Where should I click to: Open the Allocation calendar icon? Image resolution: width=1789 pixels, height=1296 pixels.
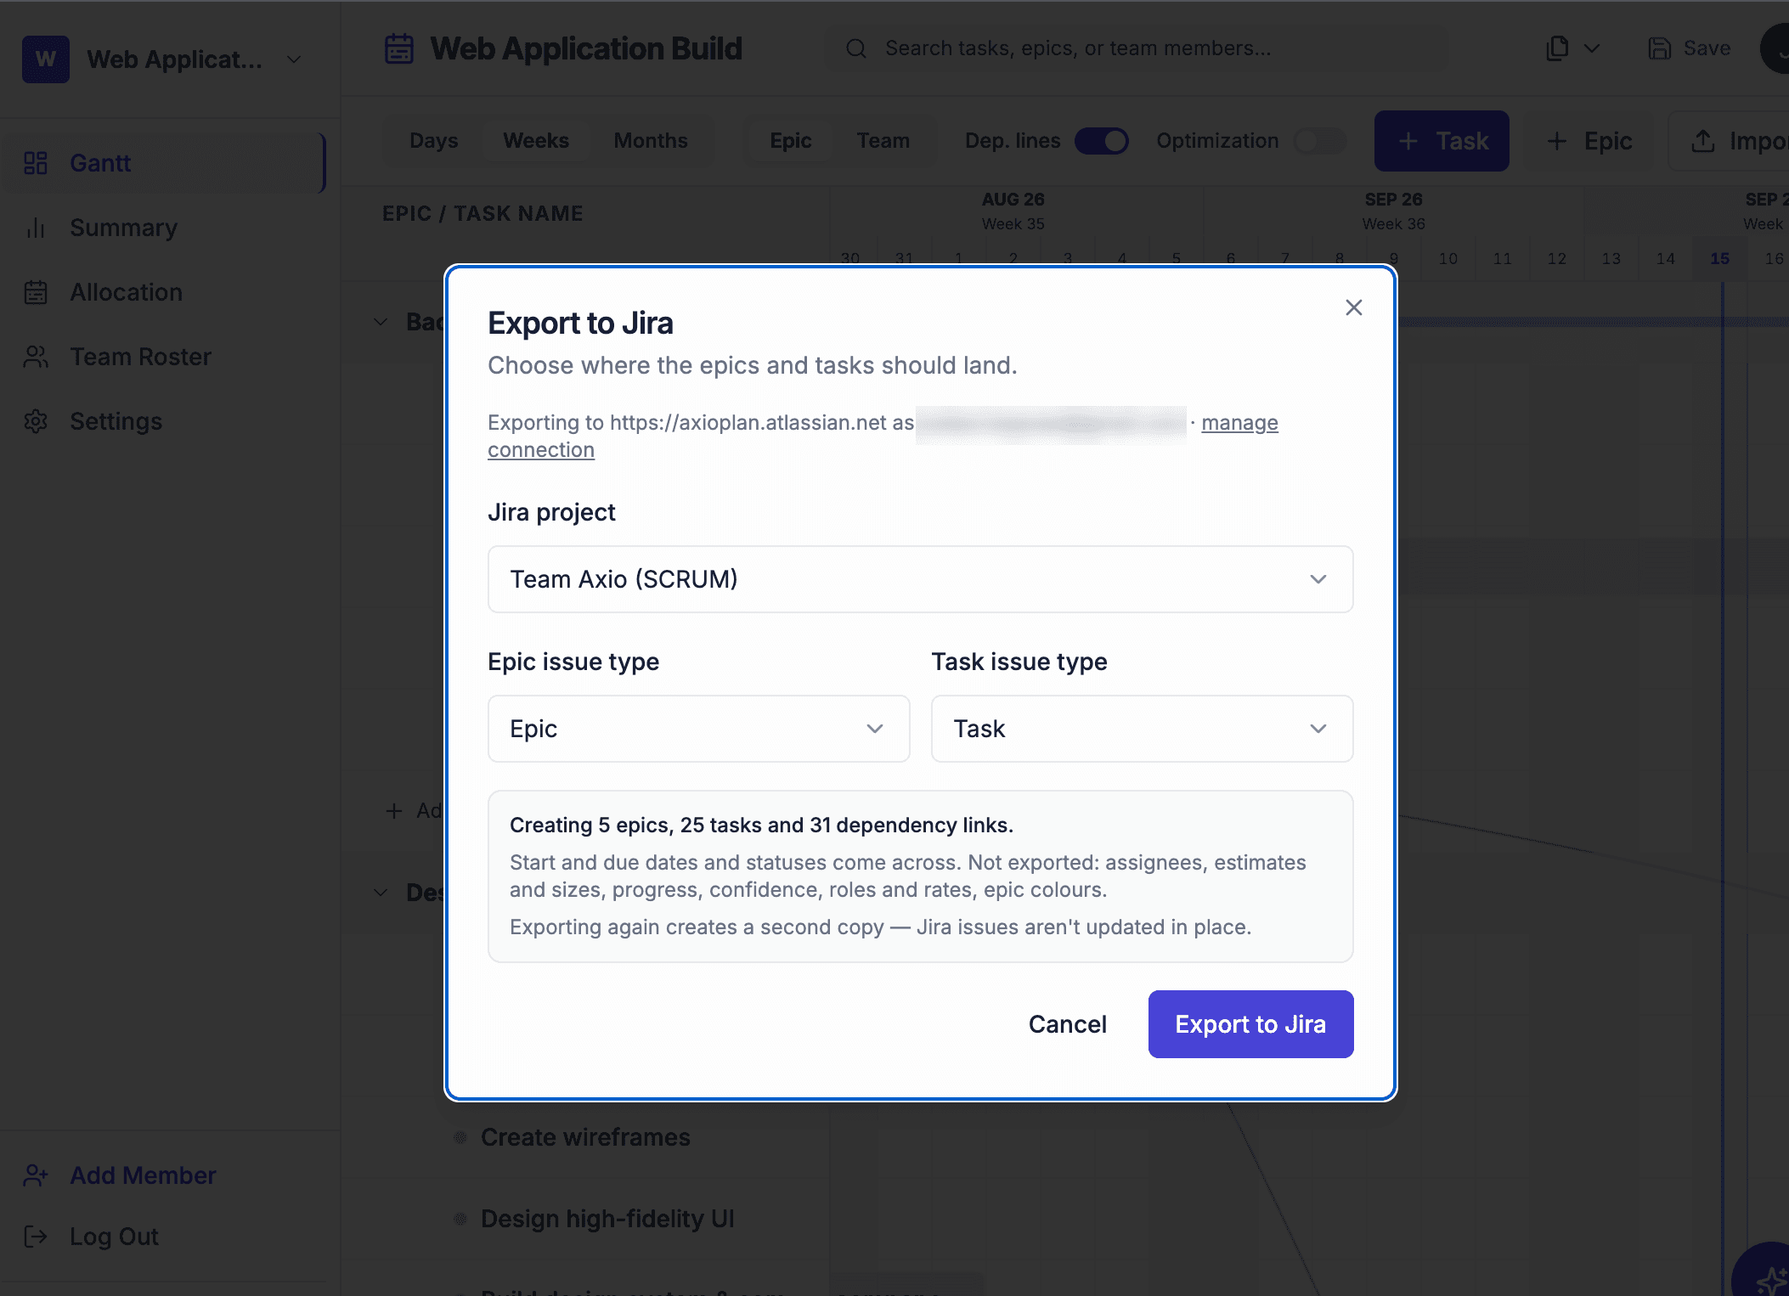36,292
